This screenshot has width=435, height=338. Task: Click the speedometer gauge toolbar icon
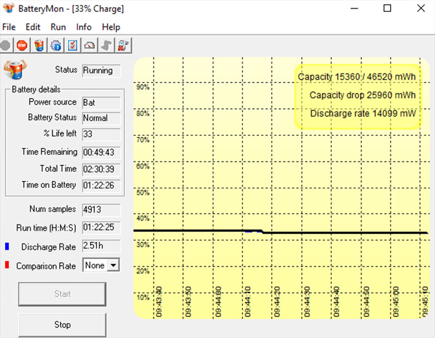tap(90, 45)
